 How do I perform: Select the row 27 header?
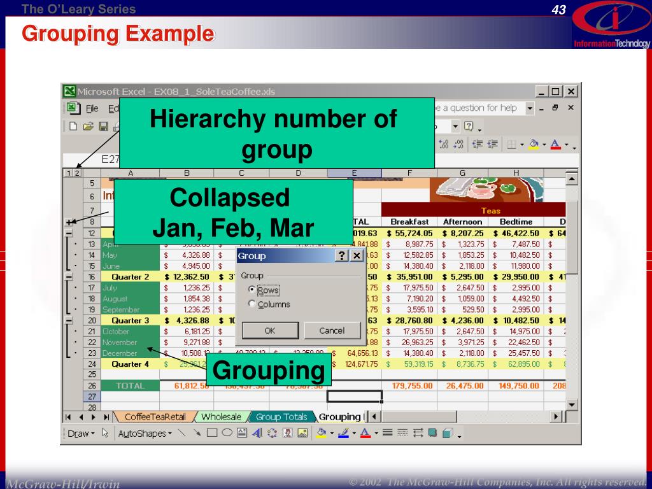(92, 397)
